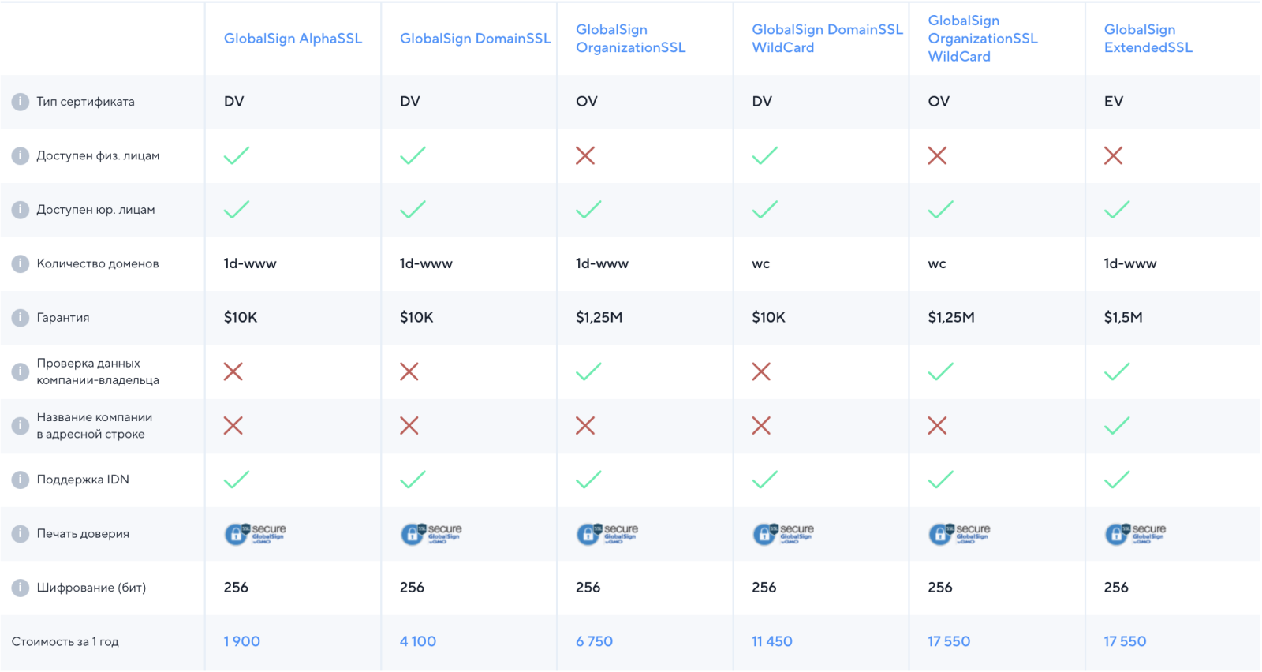
Task: Click the 1 900 price for AlphaSSL
Action: [241, 642]
